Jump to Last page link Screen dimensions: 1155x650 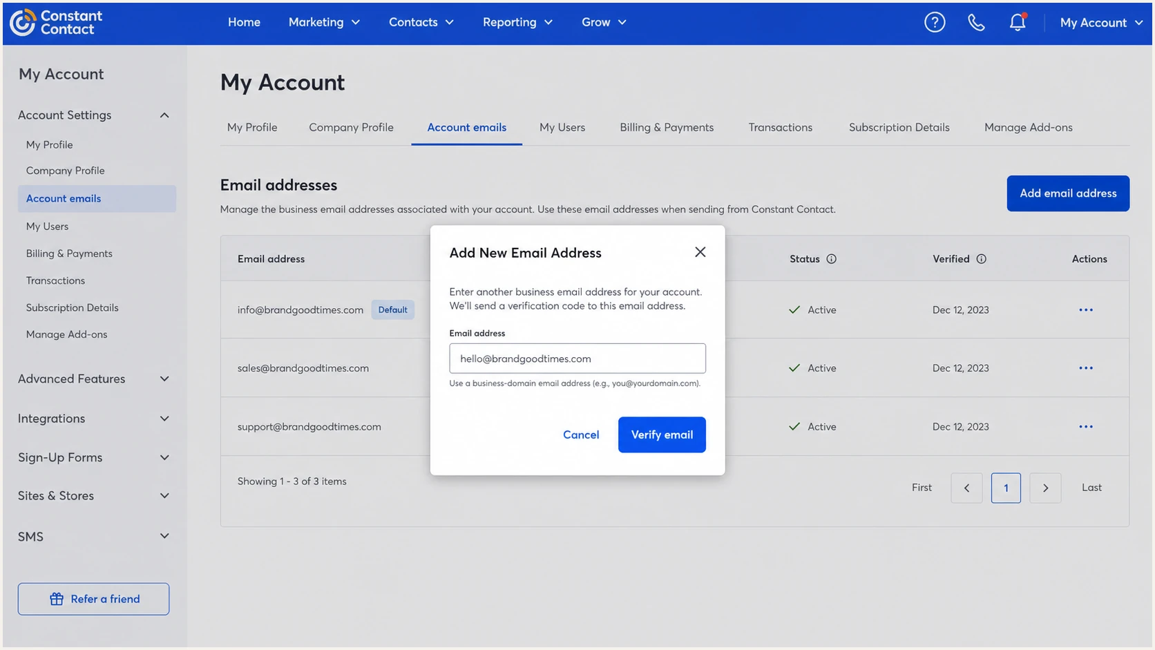coord(1091,488)
